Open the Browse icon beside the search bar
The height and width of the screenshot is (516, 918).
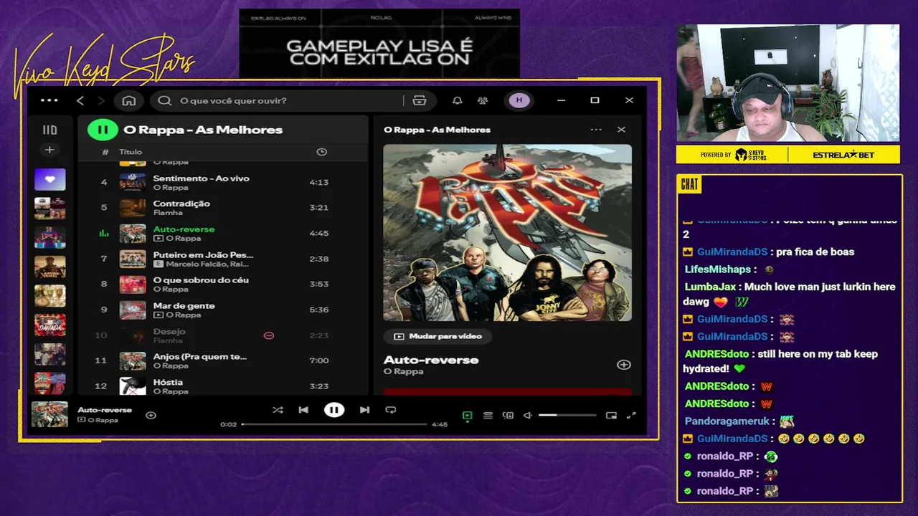[420, 101]
